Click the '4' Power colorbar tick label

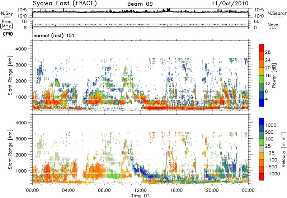click(x=266, y=99)
